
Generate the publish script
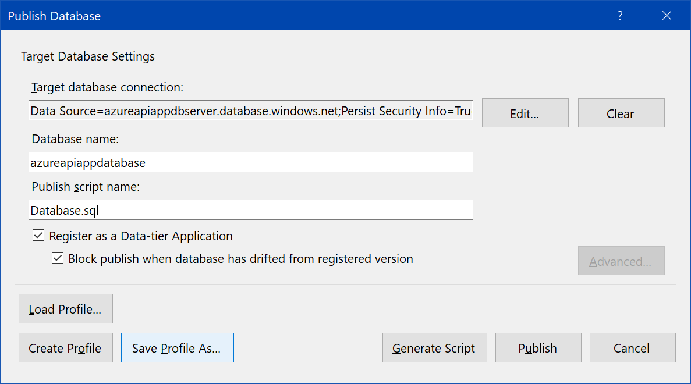pyautogui.click(x=434, y=348)
